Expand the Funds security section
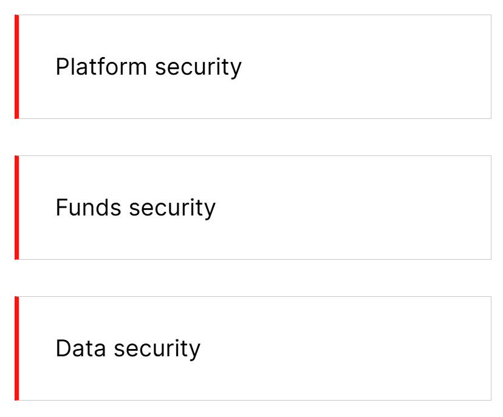The image size is (503, 417). tap(253, 208)
